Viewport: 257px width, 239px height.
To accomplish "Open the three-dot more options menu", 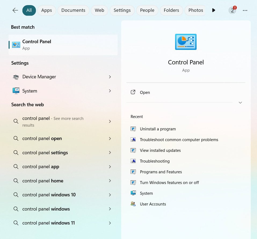I will tap(245, 10).
